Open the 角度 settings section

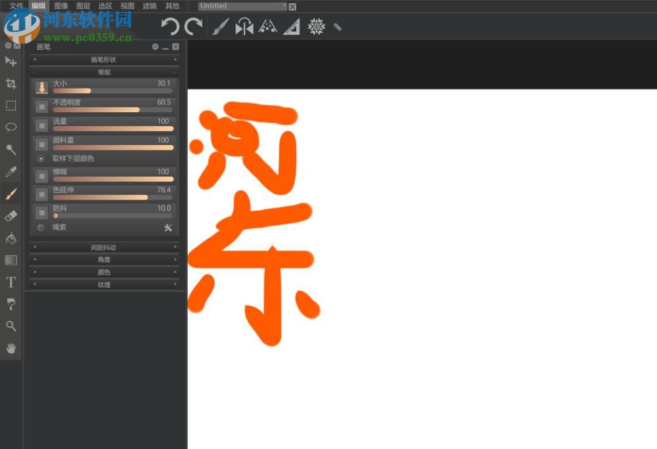click(x=104, y=259)
